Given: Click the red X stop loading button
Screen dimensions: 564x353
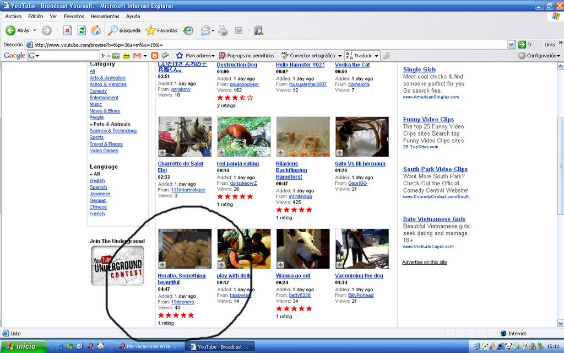Looking at the screenshot, I should coord(67,31).
